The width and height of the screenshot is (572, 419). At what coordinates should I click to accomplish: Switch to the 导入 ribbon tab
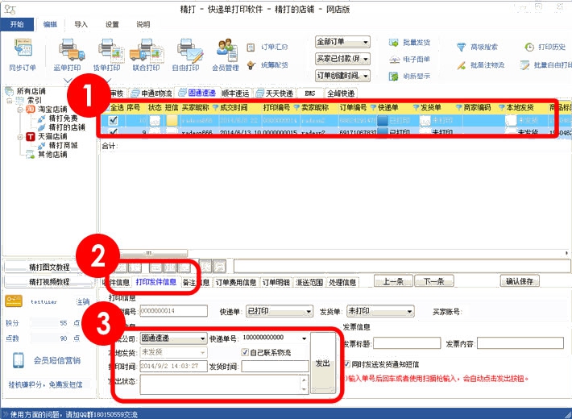81,24
